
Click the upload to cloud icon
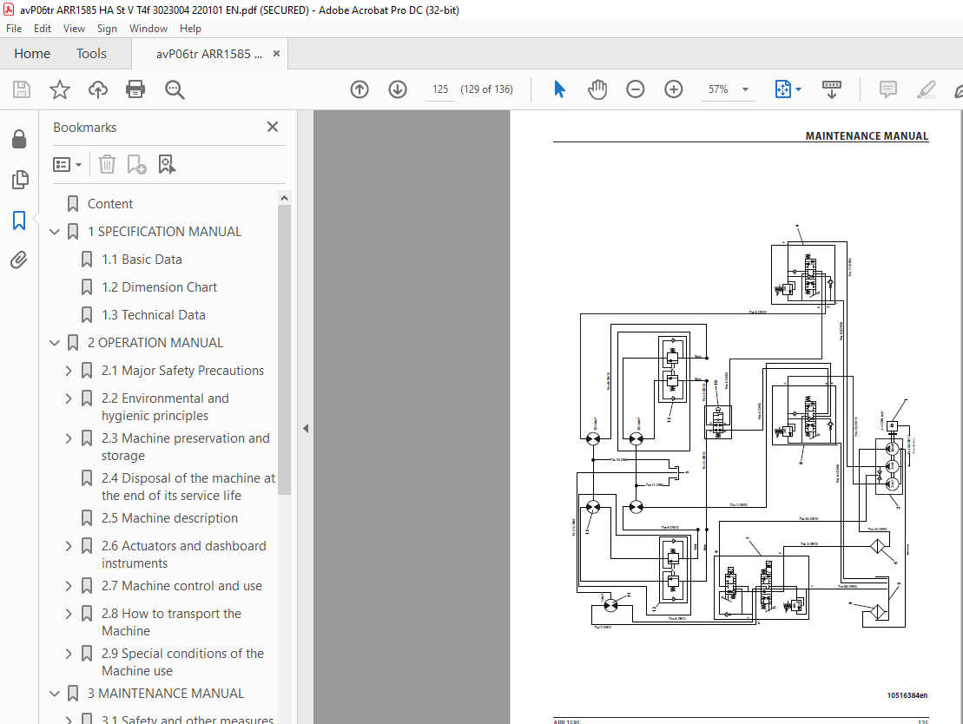97,89
